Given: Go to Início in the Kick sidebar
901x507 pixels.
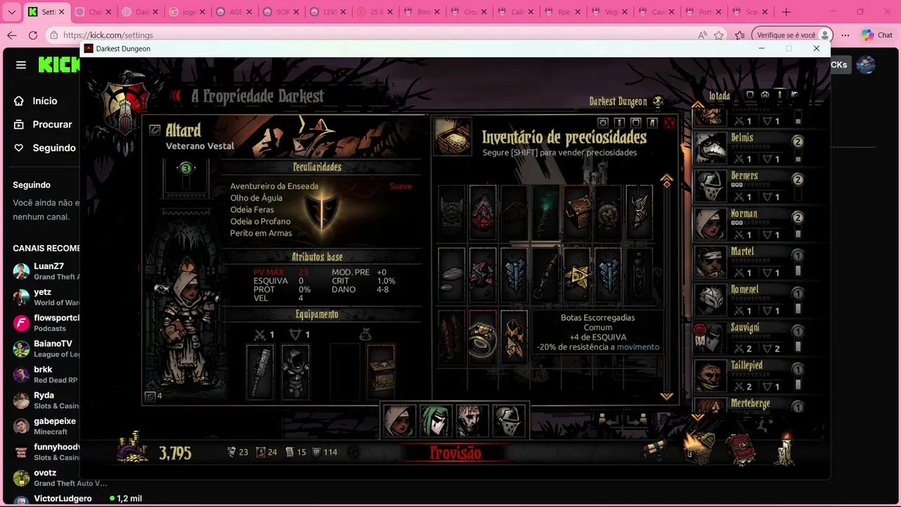Looking at the screenshot, I should click(36, 101).
